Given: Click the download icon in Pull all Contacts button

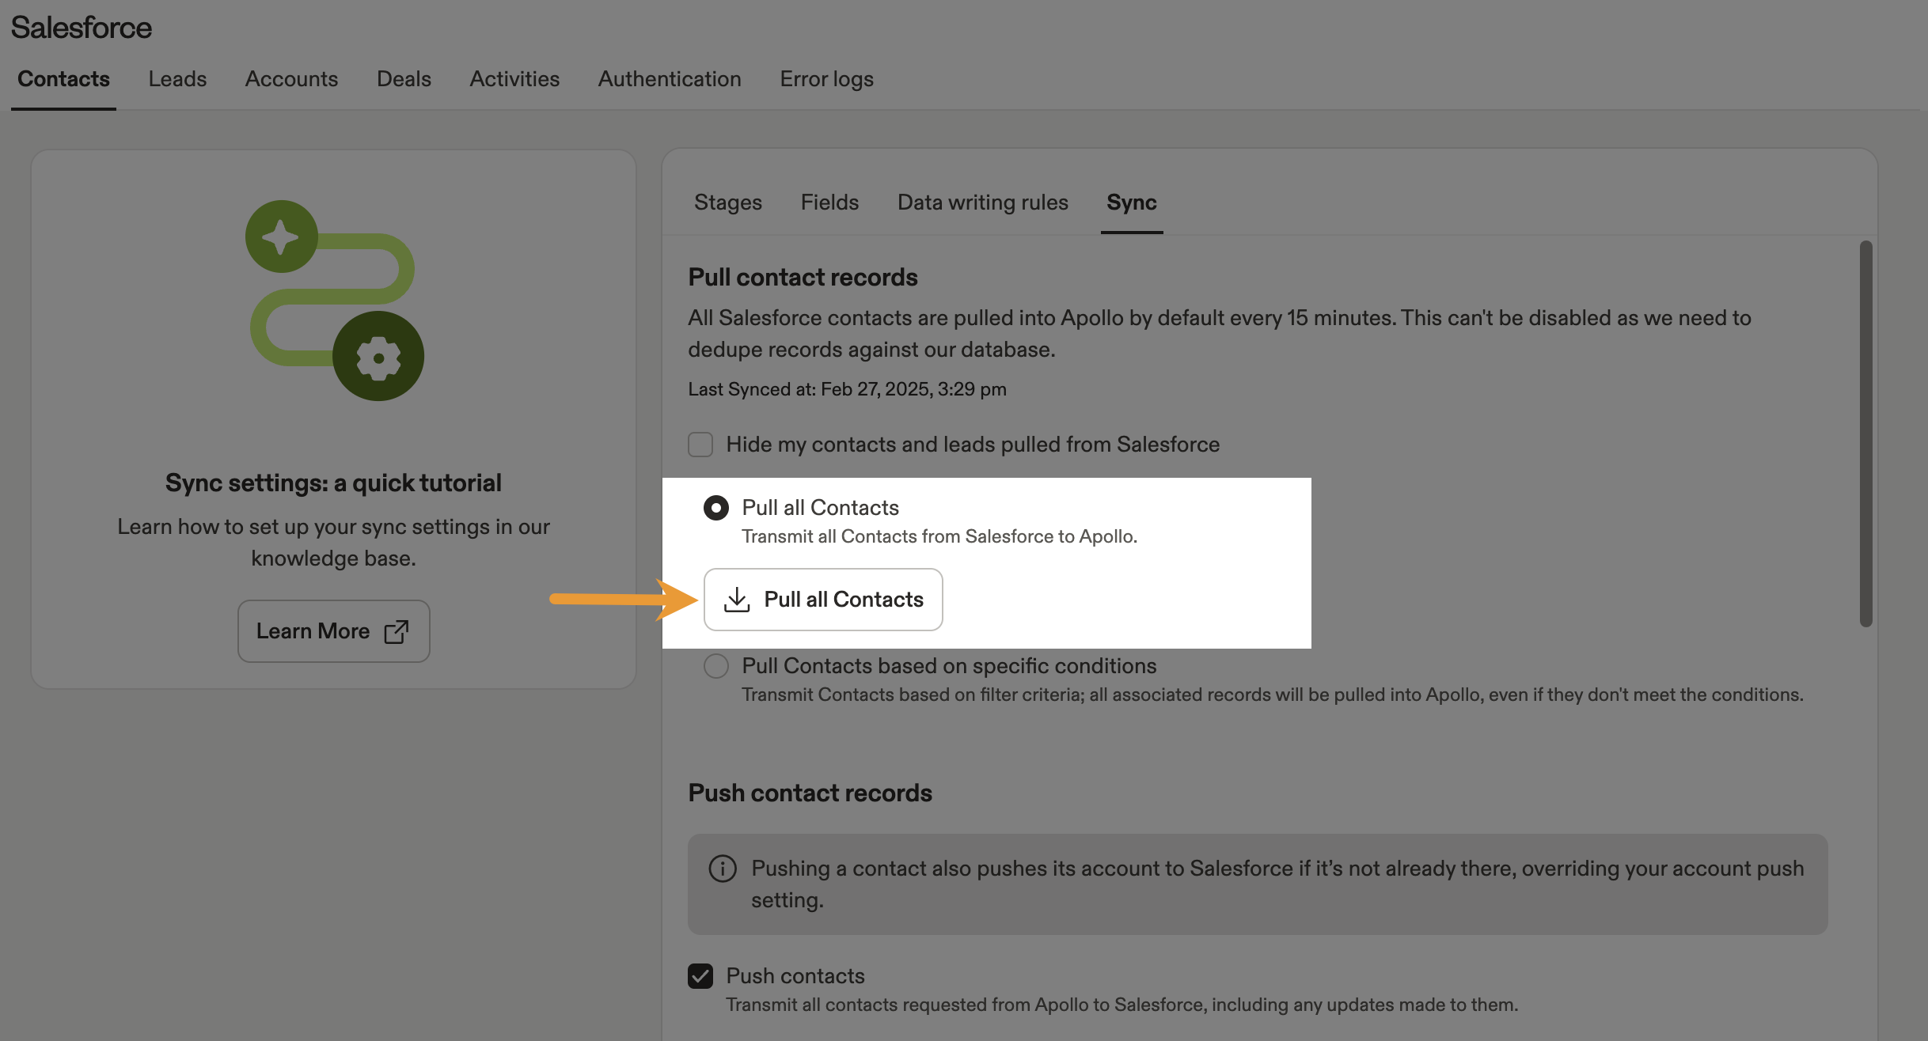Looking at the screenshot, I should pos(737,600).
